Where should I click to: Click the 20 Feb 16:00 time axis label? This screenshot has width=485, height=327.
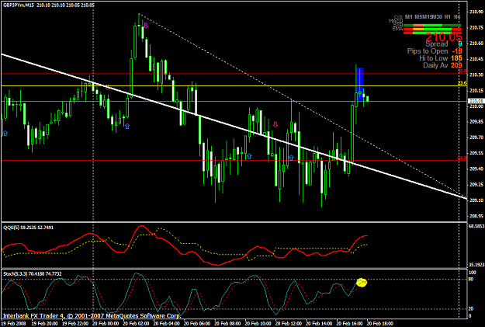349,324
